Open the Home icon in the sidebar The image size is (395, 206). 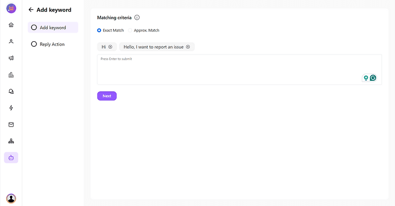pyautogui.click(x=11, y=25)
